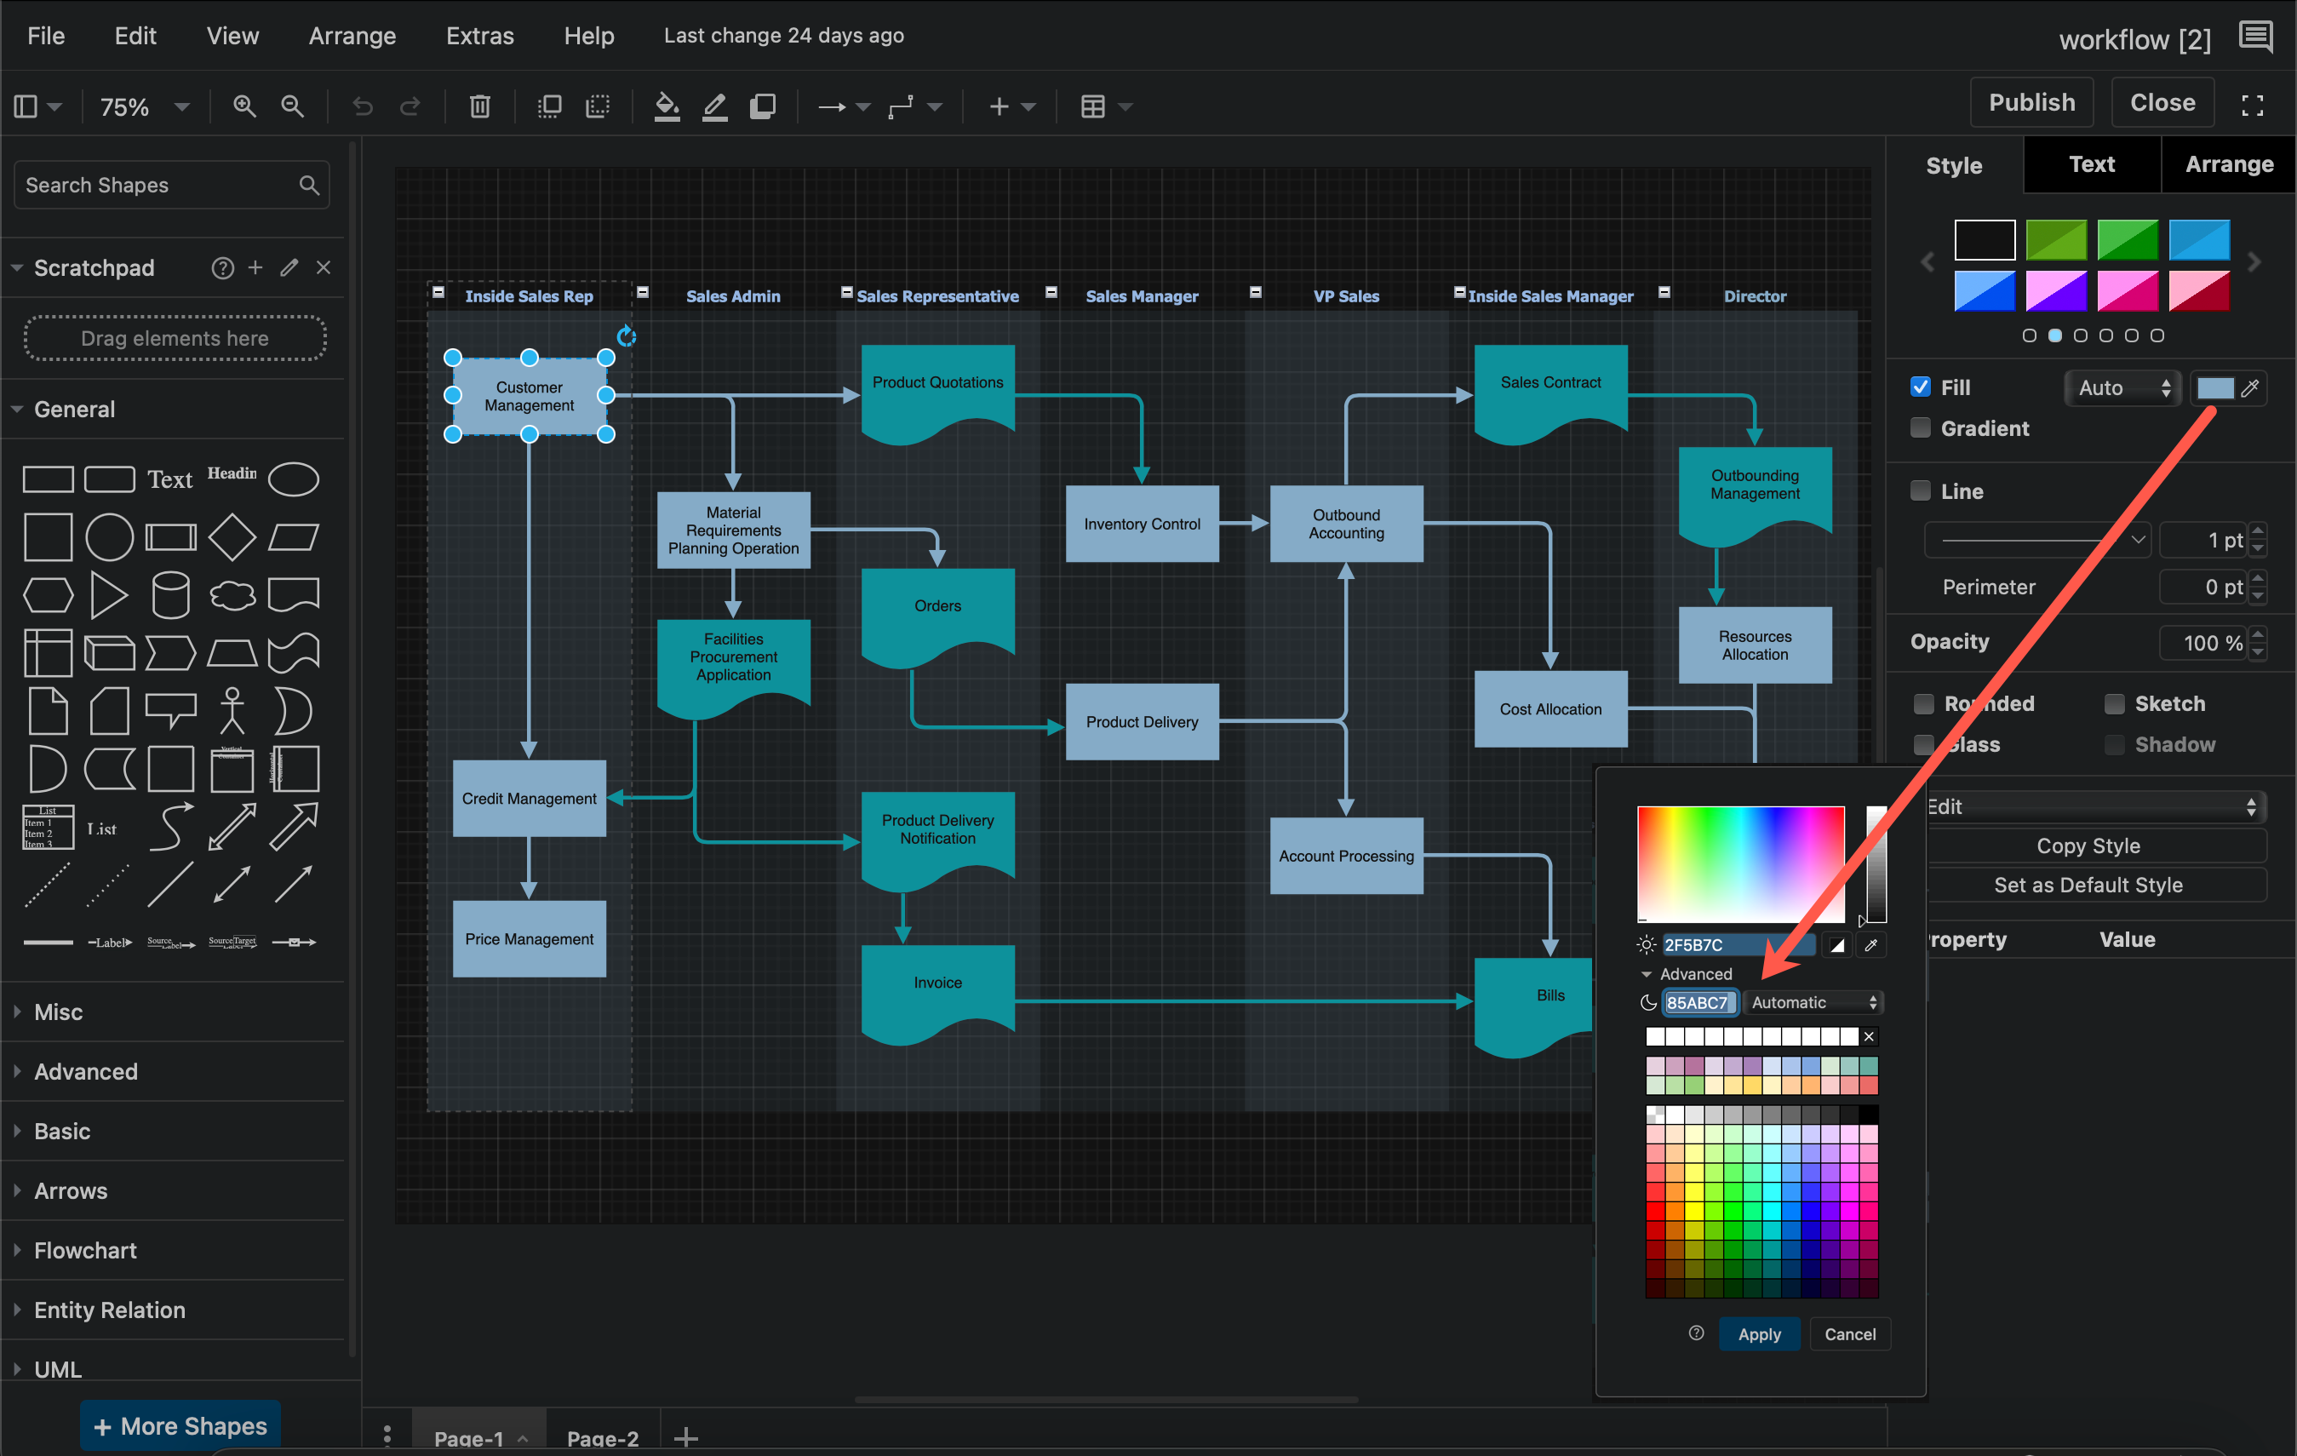Click the Undo icon
The image size is (2297, 1456).
[362, 106]
